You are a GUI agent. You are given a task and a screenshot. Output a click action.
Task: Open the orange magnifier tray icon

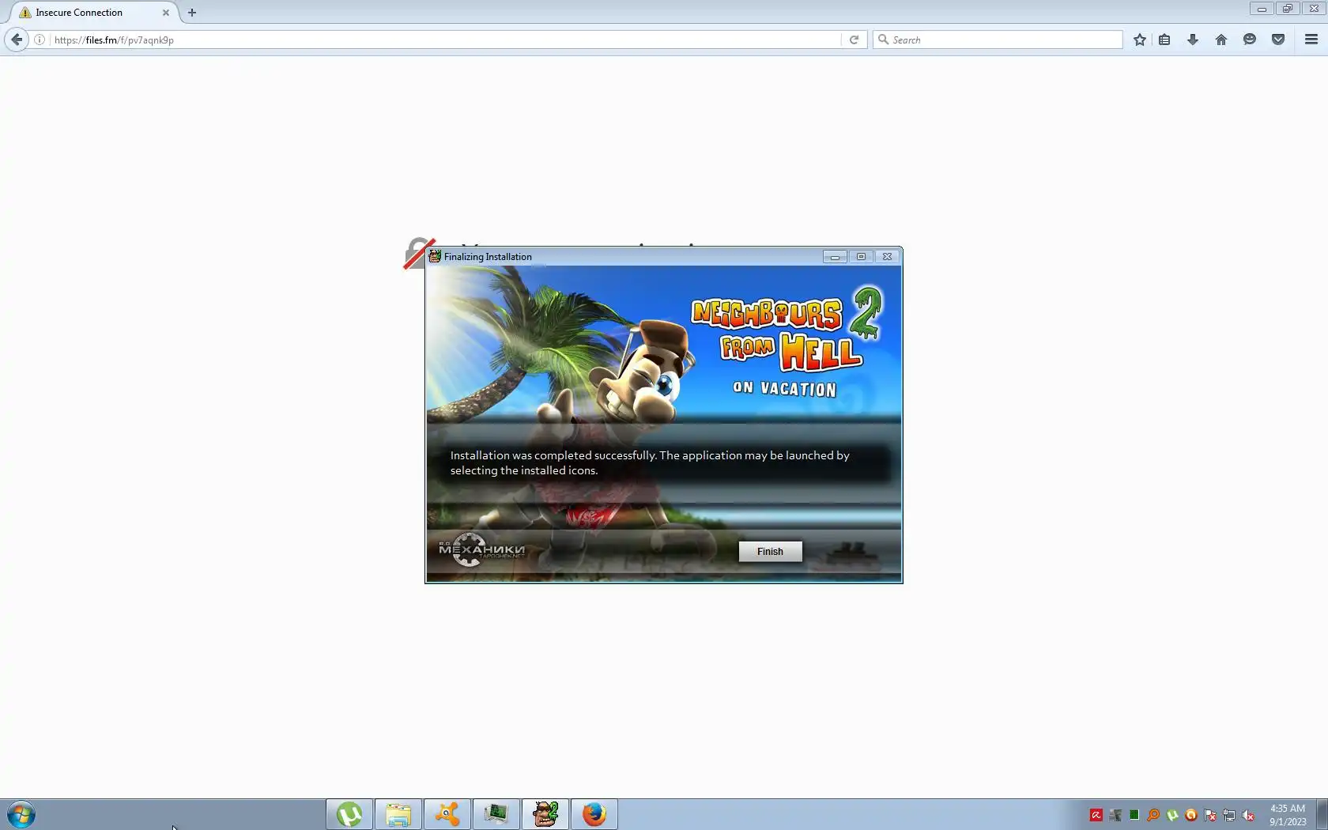tap(1153, 815)
